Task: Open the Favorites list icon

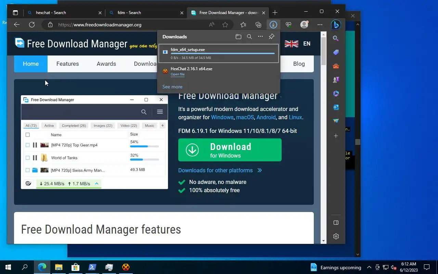Action: click(243, 25)
